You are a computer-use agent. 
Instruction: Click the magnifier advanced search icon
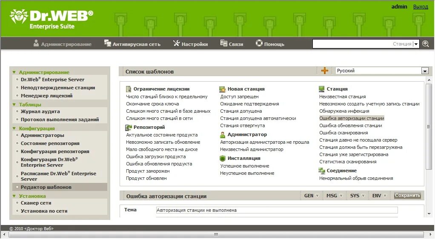pyautogui.click(x=426, y=43)
